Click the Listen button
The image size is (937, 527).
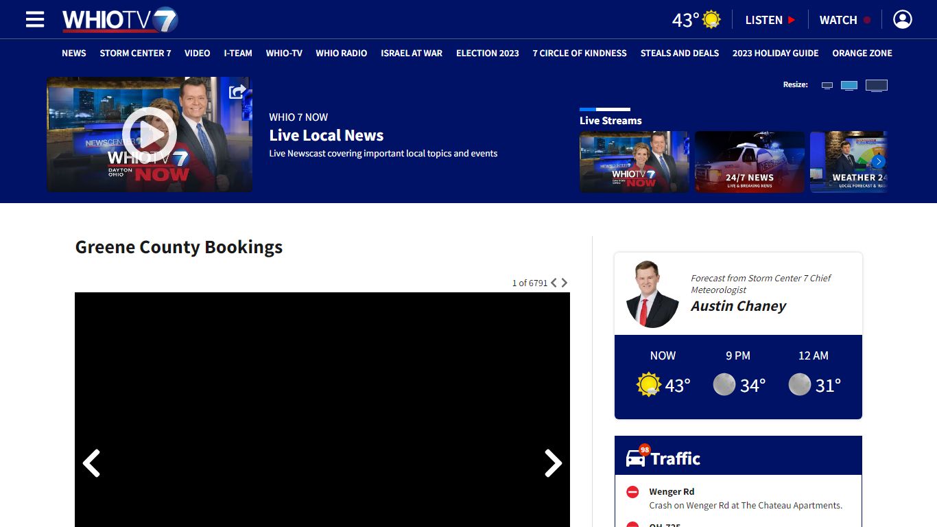[x=770, y=20]
